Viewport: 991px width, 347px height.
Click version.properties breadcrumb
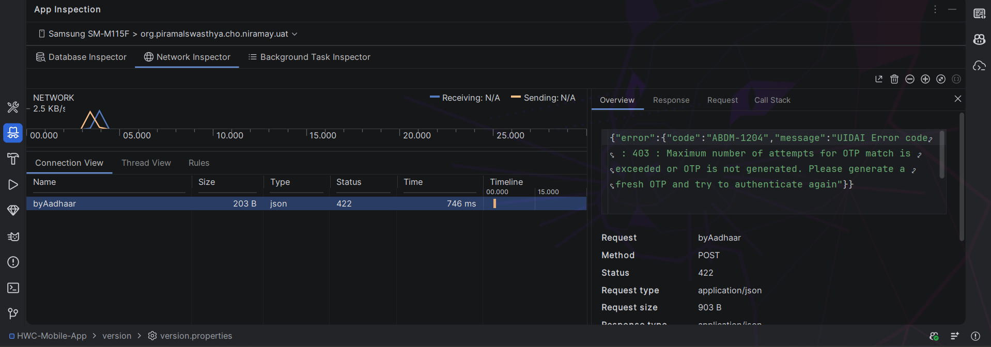(190, 336)
